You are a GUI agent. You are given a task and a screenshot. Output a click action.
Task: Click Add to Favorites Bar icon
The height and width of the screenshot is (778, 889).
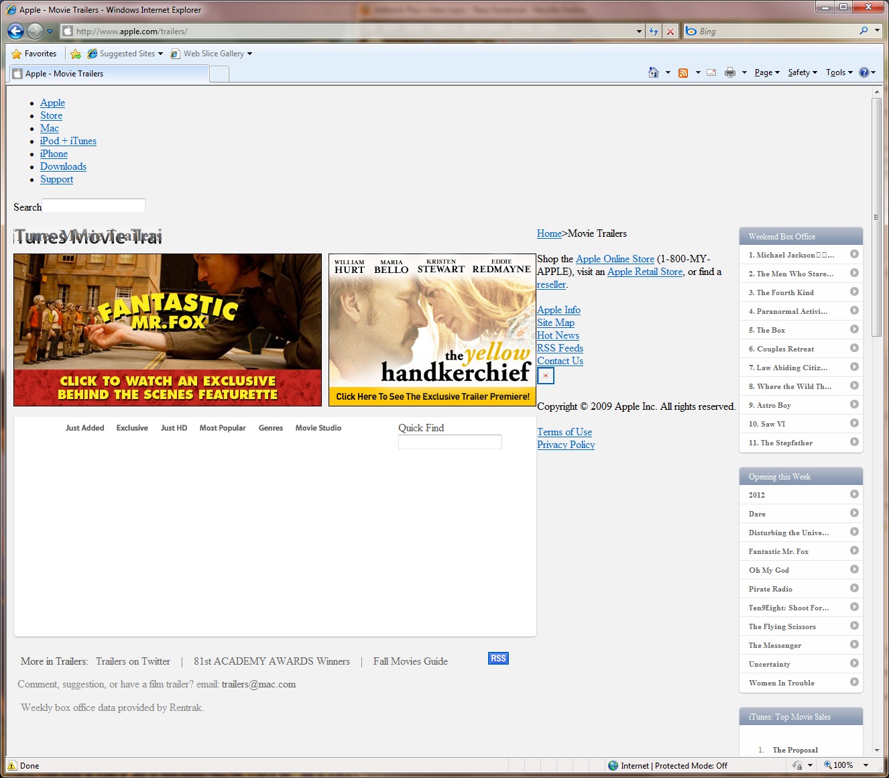(76, 54)
